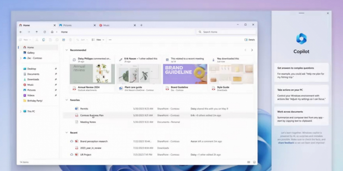The height and width of the screenshot is (171, 343).
Task: Switch to the Pictures tab
Action: click(x=78, y=25)
